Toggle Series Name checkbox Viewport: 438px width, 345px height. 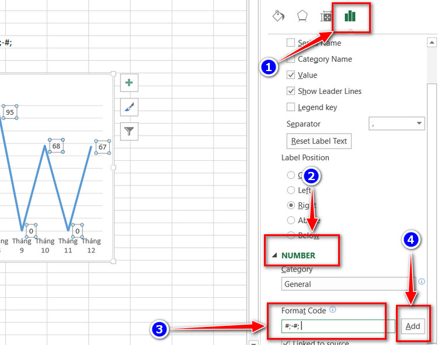coord(290,43)
